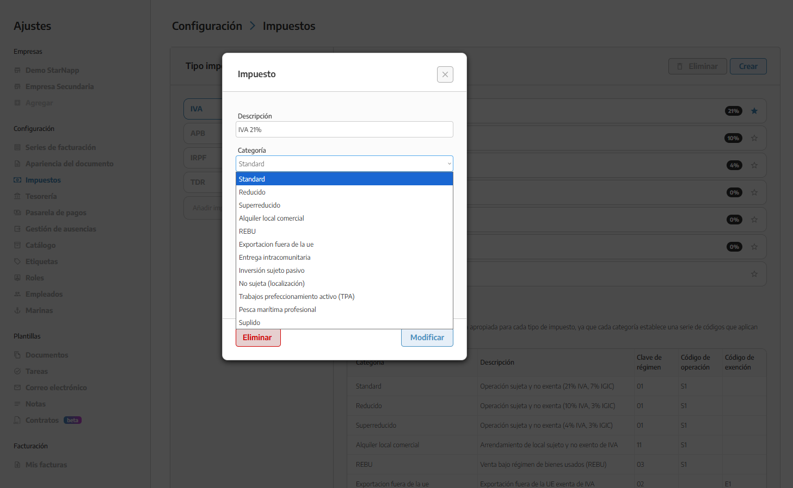Click the Marinas anchor icon
Image resolution: width=793 pixels, height=488 pixels.
click(17, 310)
